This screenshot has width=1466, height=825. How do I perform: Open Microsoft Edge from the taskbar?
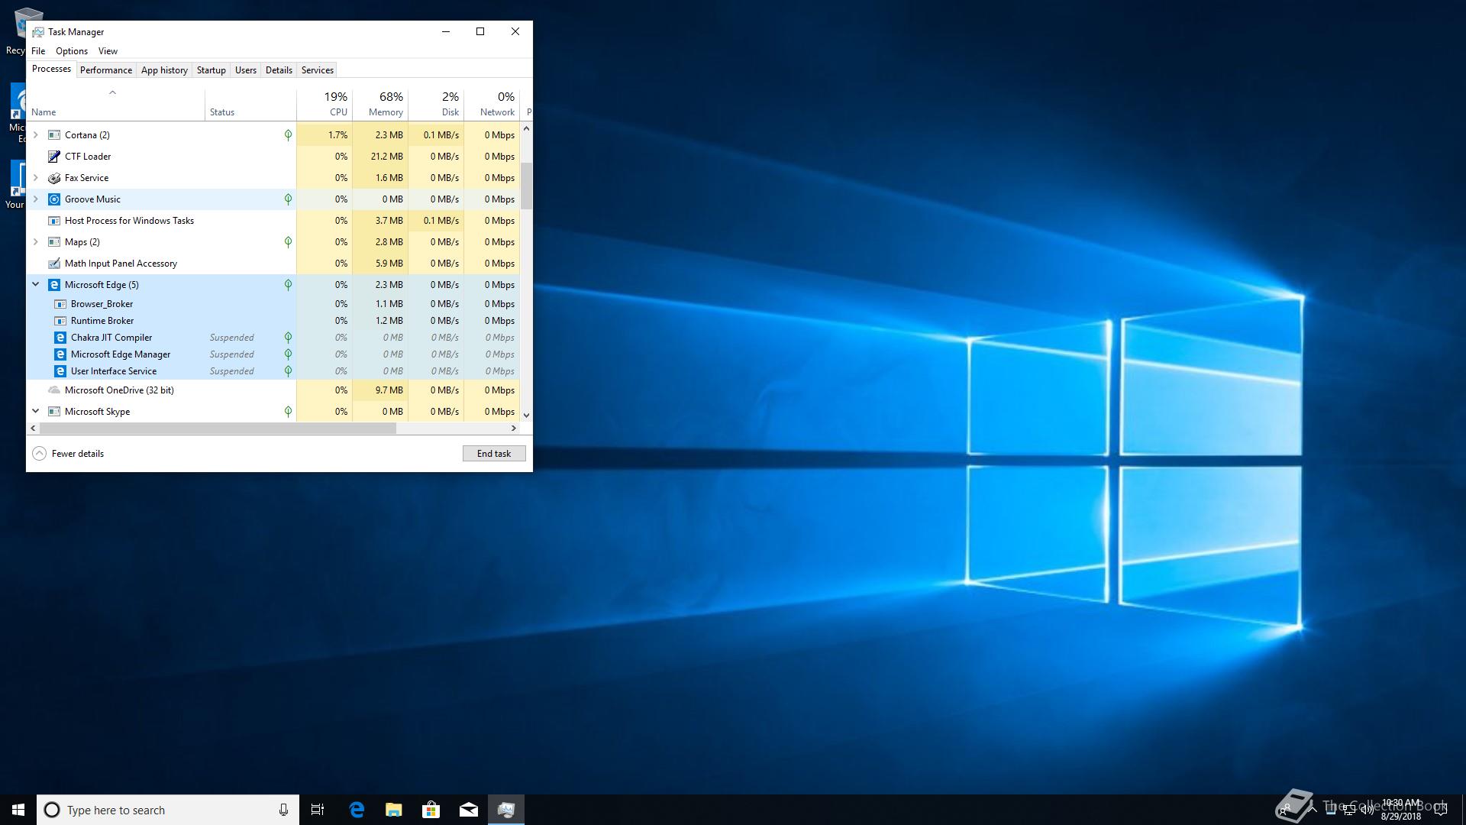click(357, 810)
